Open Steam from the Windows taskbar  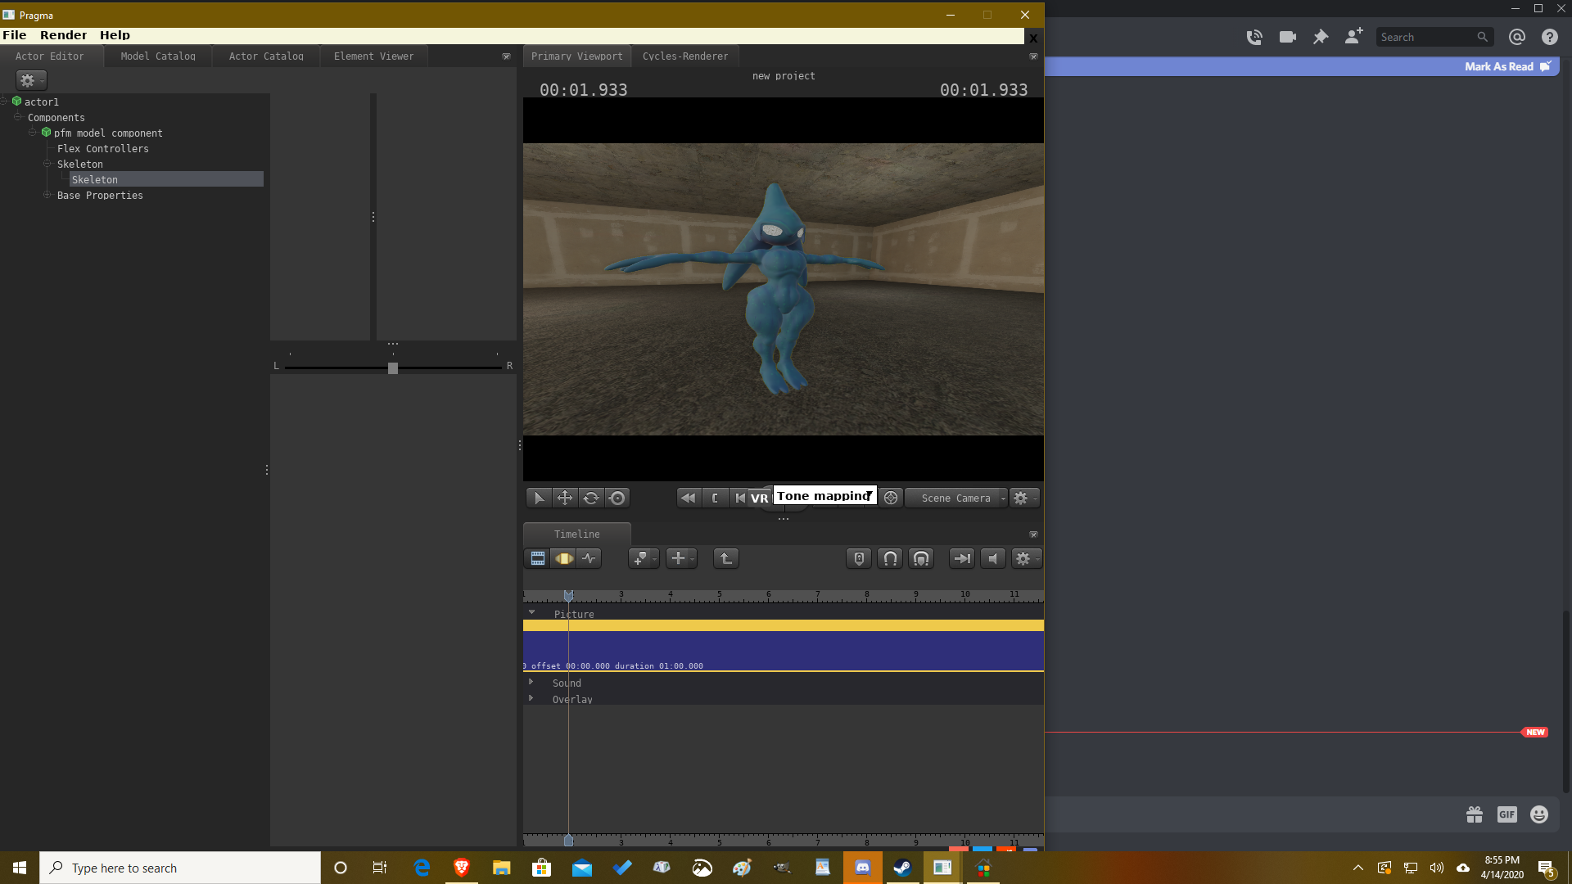coord(902,868)
